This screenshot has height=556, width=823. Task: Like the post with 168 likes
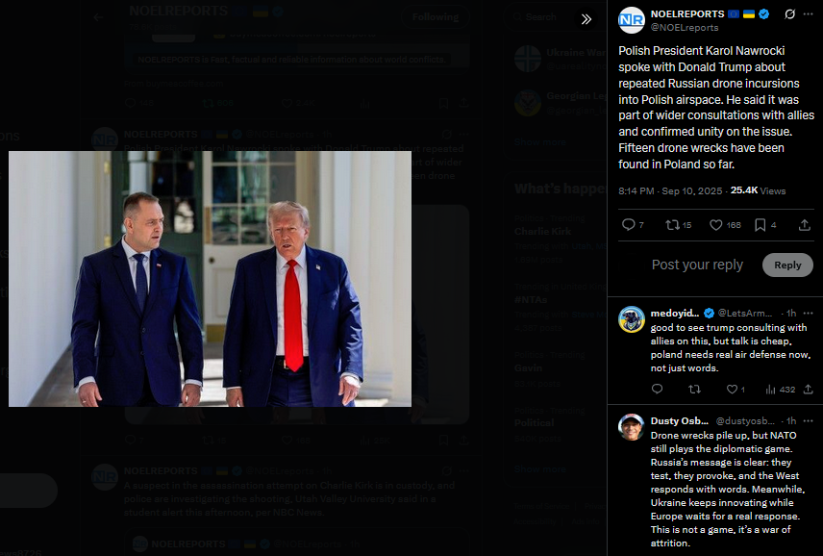[x=725, y=225]
